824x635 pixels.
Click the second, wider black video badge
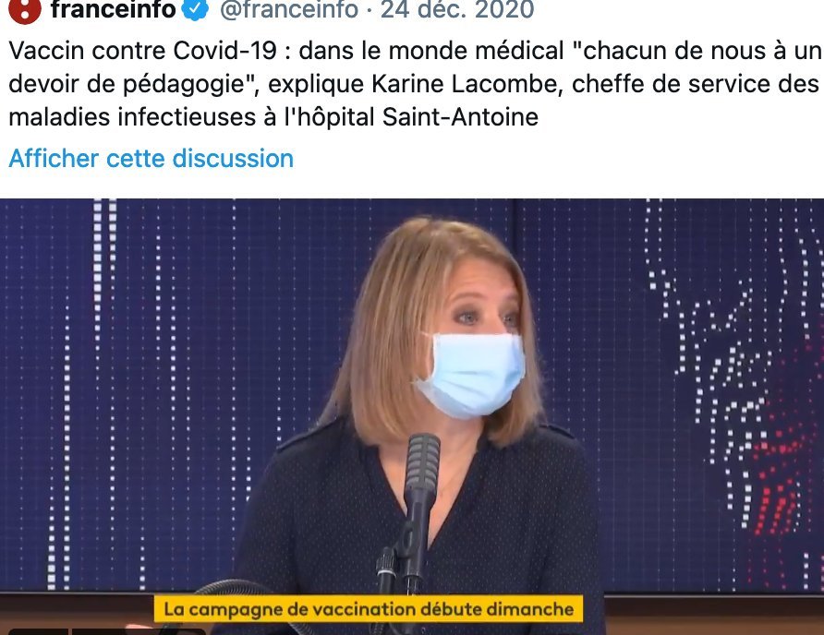click(139, 631)
